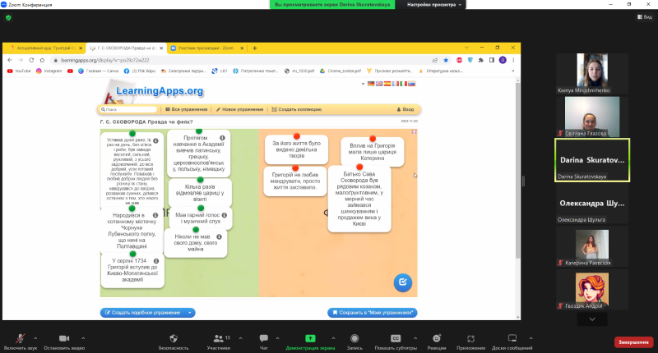The image size is (658, 353).
Task: Open the Participants panel
Action: tap(219, 341)
